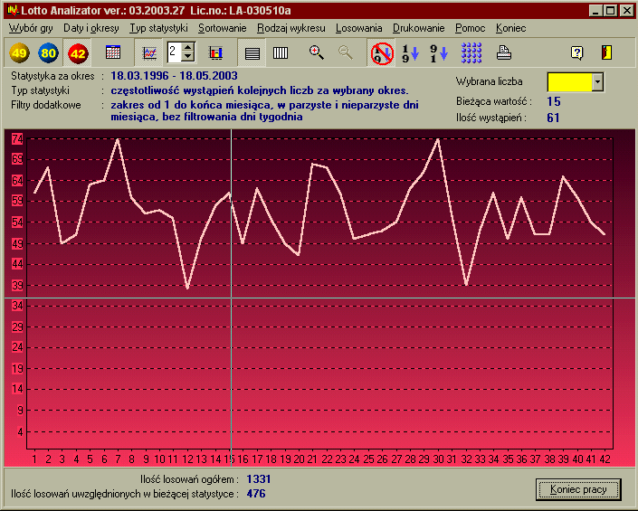The image size is (638, 511).
Task: Decrease line thickness with down arrow
Action: click(187, 57)
